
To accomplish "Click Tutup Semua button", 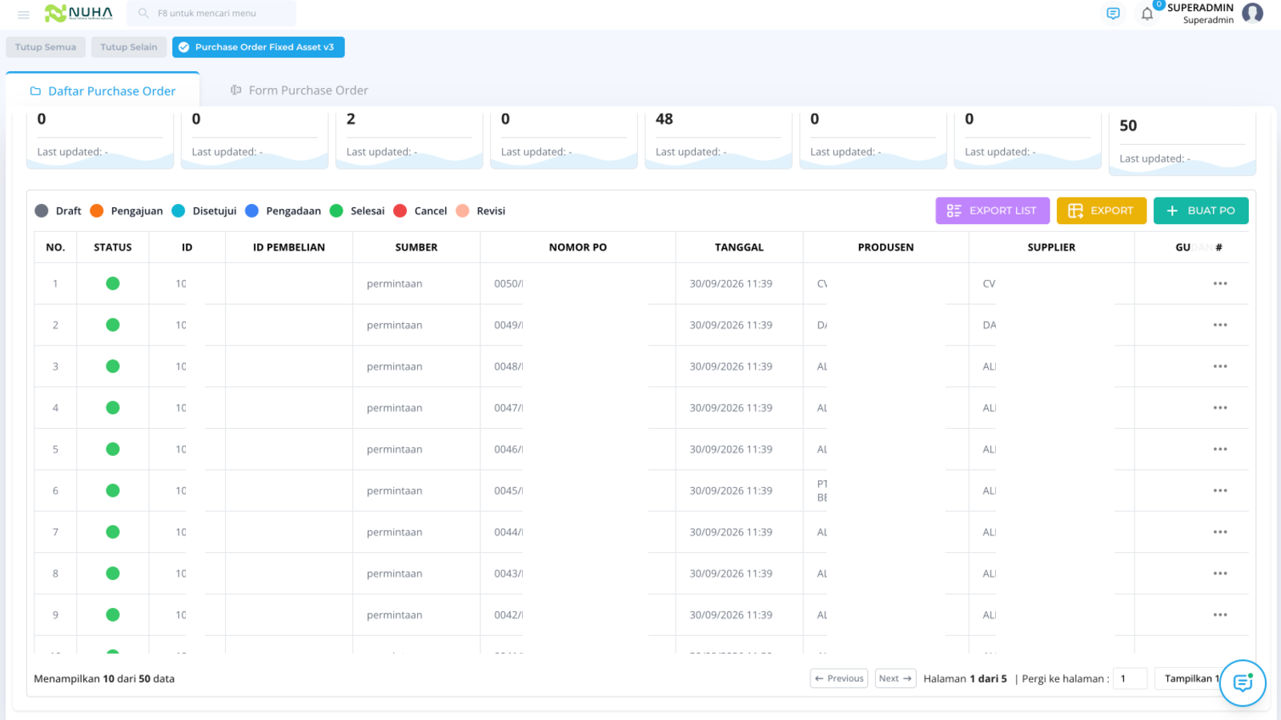I will click(x=46, y=47).
